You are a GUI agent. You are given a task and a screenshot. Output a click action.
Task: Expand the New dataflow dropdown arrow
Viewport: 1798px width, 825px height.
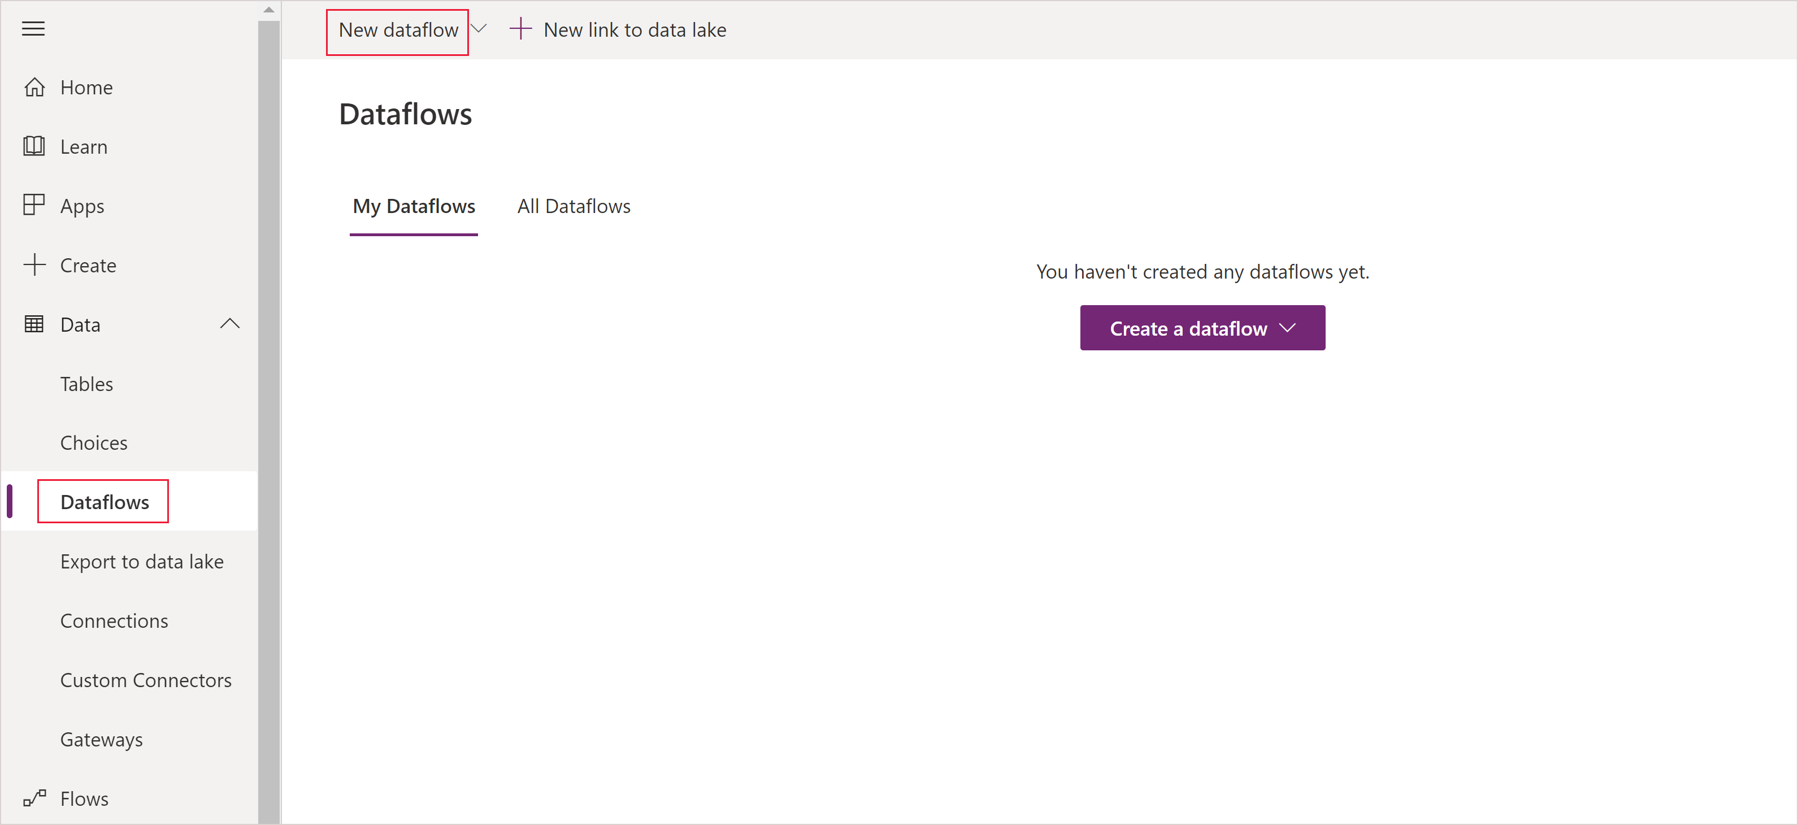[x=480, y=30]
